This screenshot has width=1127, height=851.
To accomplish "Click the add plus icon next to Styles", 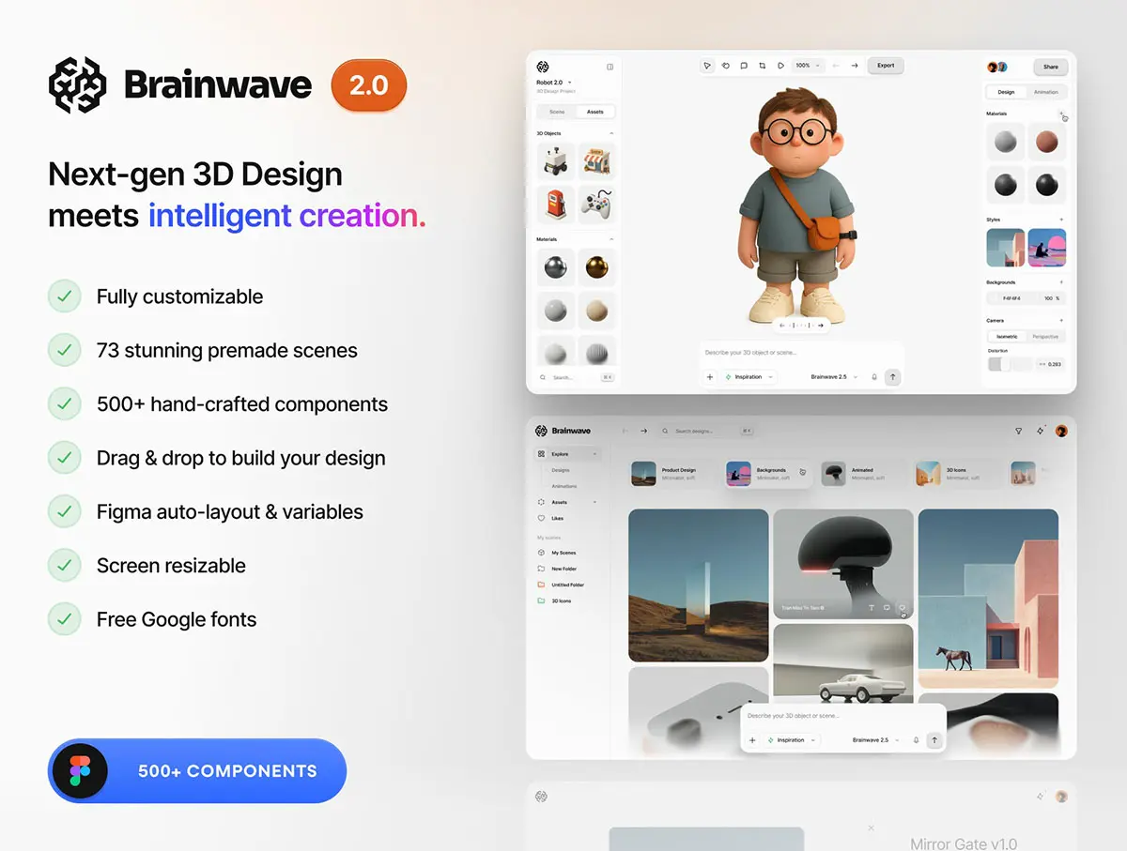I will point(1061,220).
